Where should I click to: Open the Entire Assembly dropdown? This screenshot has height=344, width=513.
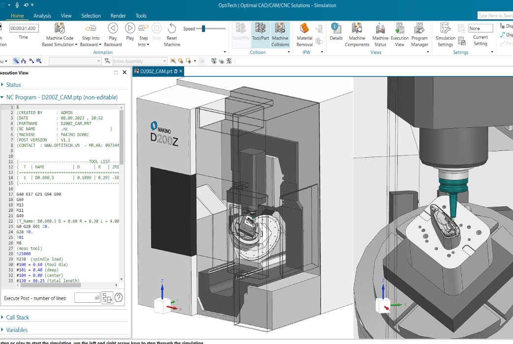tap(140, 61)
